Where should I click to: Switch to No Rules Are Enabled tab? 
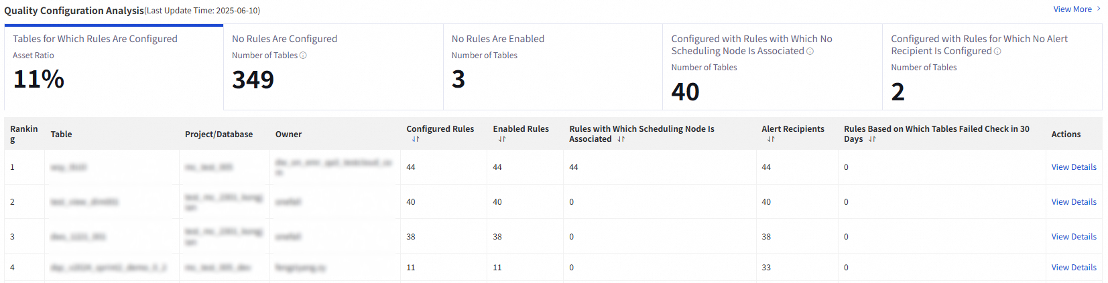click(x=552, y=67)
